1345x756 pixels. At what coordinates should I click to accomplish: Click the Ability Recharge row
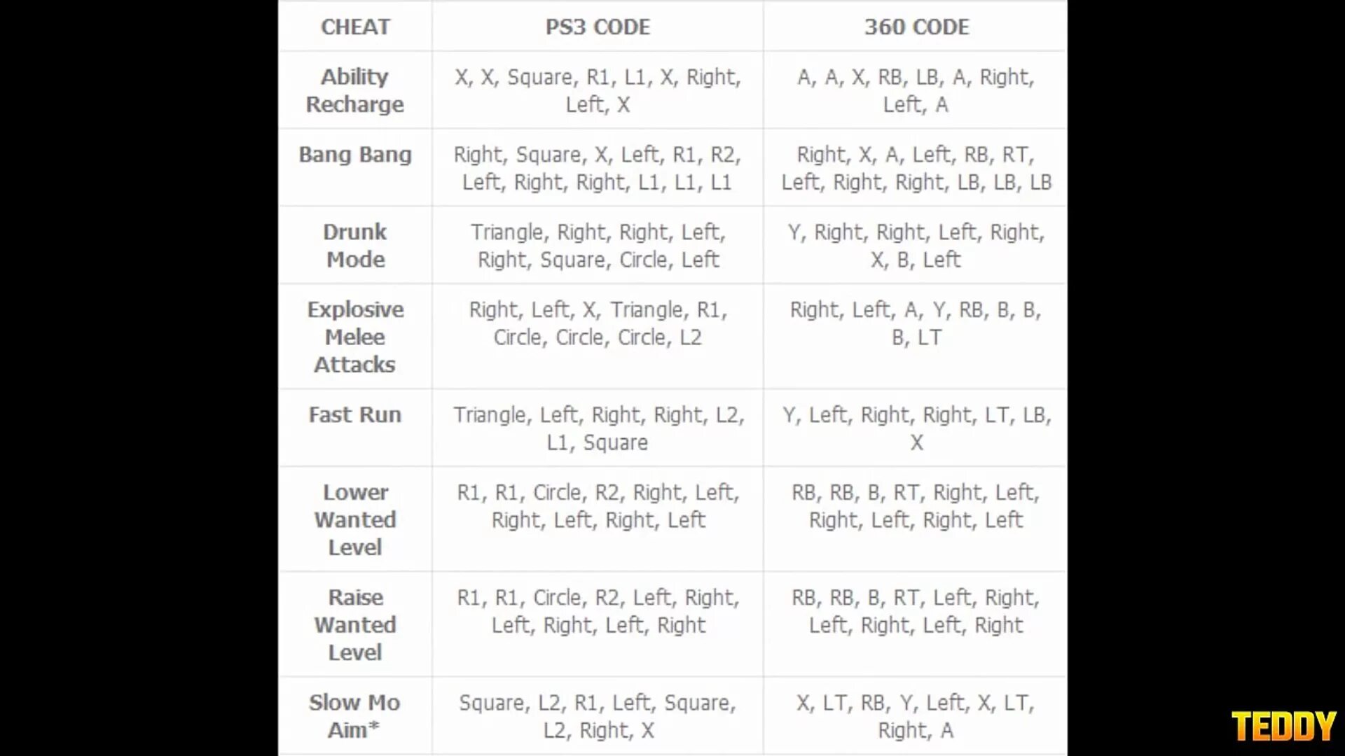point(672,90)
